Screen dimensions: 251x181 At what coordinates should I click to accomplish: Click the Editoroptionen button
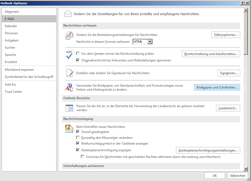[x=226, y=35]
